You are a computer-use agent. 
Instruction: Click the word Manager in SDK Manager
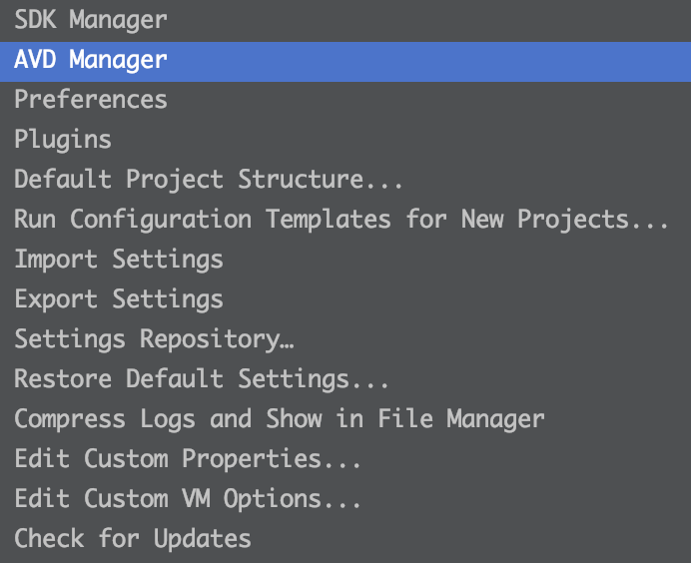[x=118, y=21]
